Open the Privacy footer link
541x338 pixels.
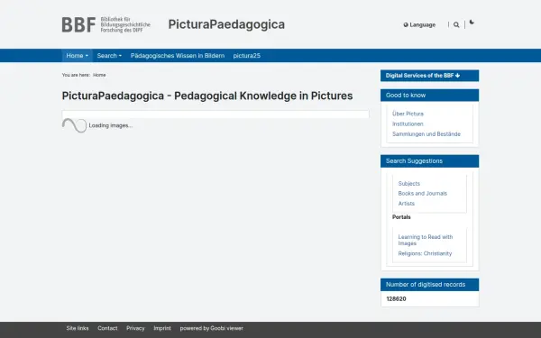point(135,328)
